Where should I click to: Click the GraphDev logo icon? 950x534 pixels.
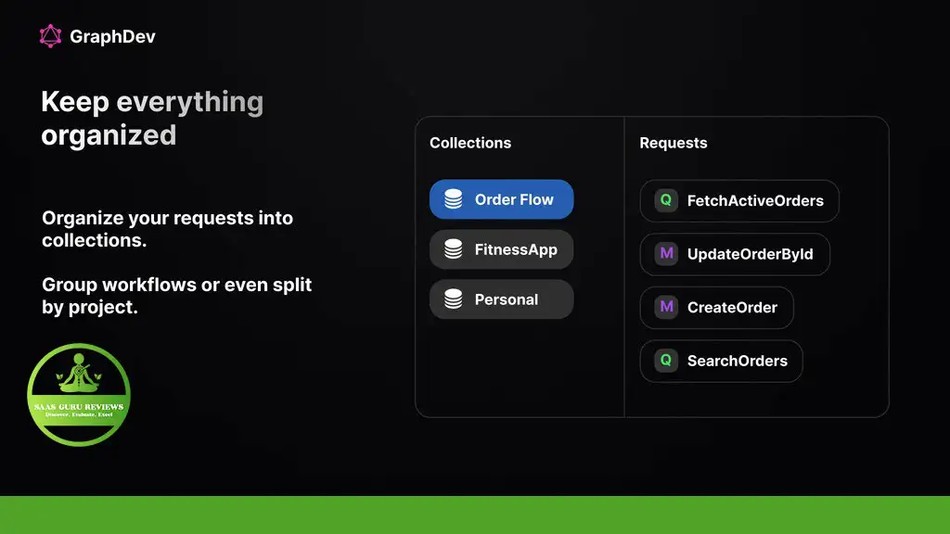[50, 36]
